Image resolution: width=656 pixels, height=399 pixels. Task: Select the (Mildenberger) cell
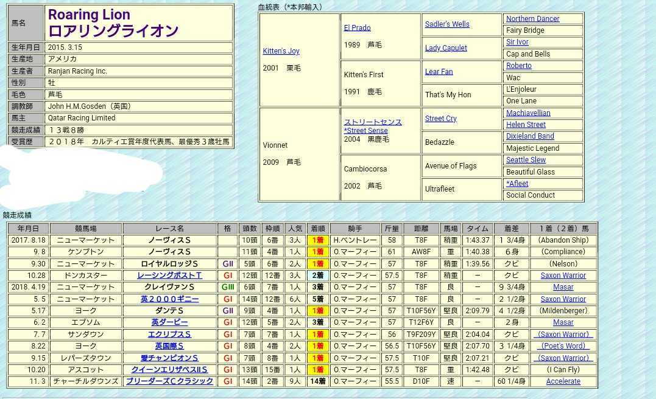pos(563,311)
